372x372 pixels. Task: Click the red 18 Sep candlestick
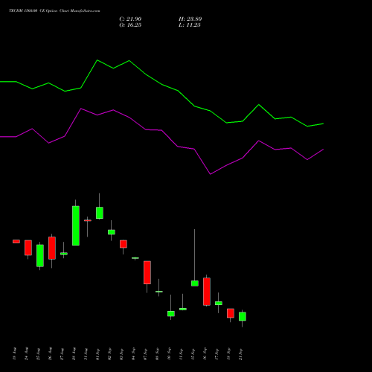231,313
